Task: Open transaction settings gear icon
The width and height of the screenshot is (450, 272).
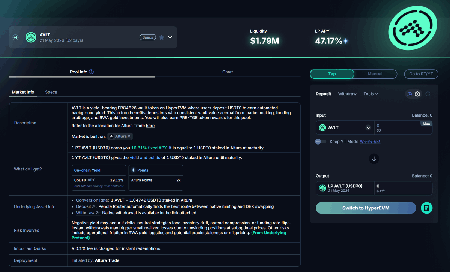Action: point(417,94)
